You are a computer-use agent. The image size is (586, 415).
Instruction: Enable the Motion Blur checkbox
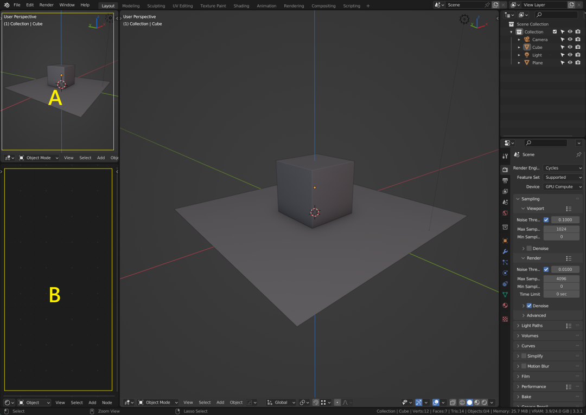pyautogui.click(x=524, y=366)
